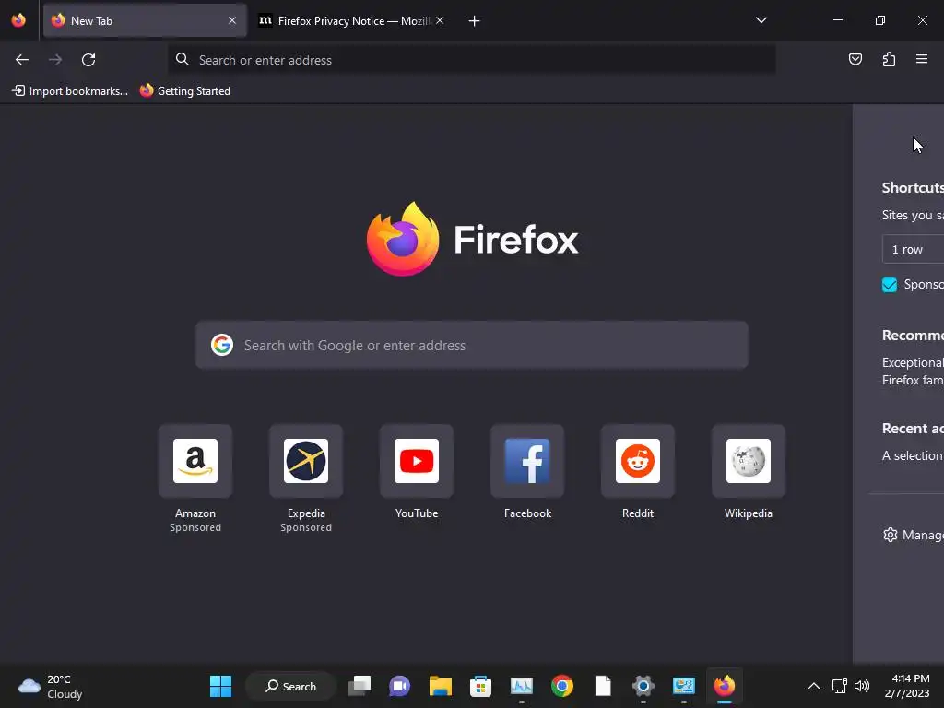List all tabs dropdown arrow
This screenshot has width=944, height=708.
pyautogui.click(x=761, y=20)
